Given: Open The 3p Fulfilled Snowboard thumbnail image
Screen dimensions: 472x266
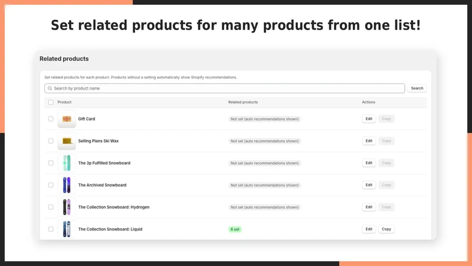Looking at the screenshot, I should pyautogui.click(x=67, y=163).
